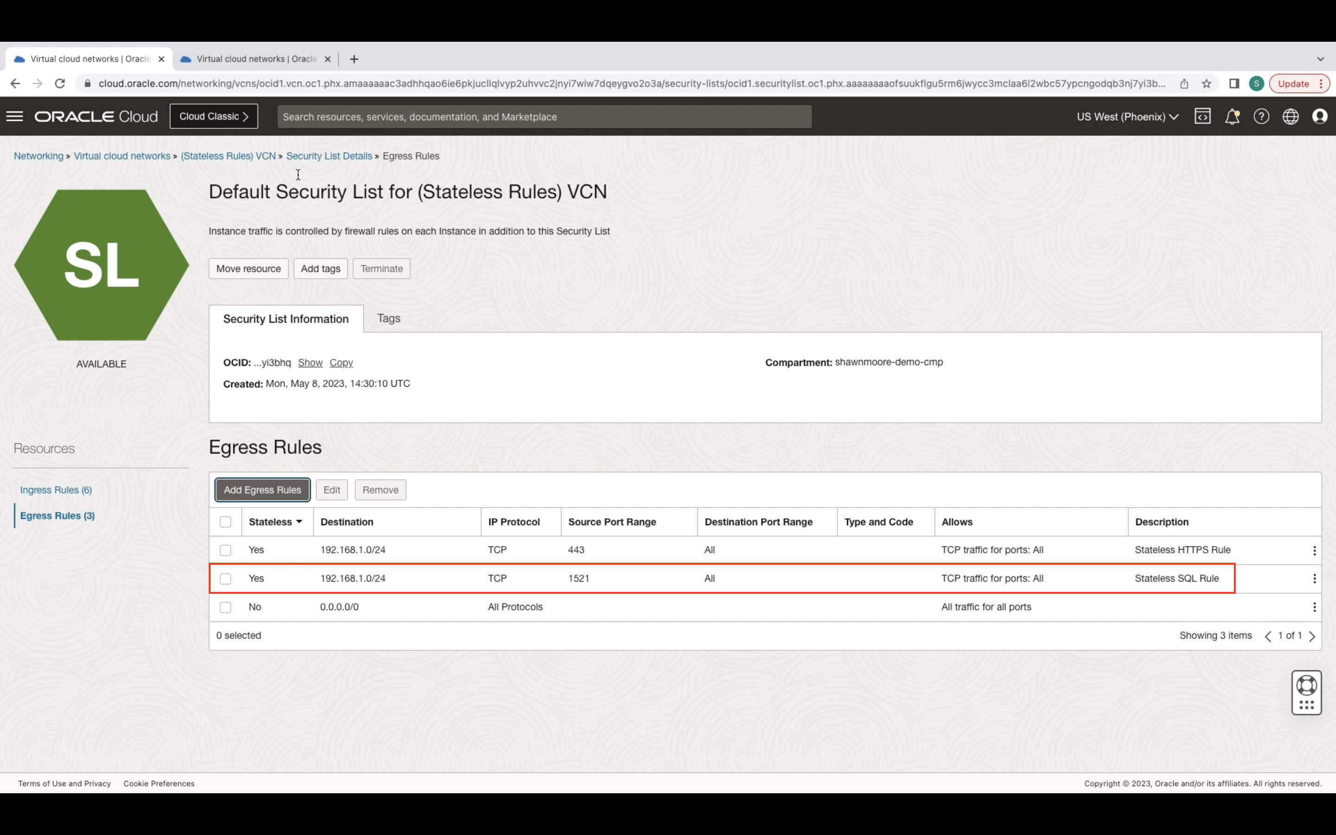The height and width of the screenshot is (835, 1336).
Task: Switch to the Tags tab
Action: coord(389,319)
